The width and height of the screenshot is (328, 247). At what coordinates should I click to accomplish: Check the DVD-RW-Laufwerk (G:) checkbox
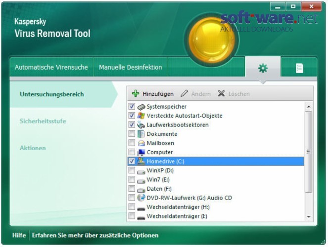132,198
